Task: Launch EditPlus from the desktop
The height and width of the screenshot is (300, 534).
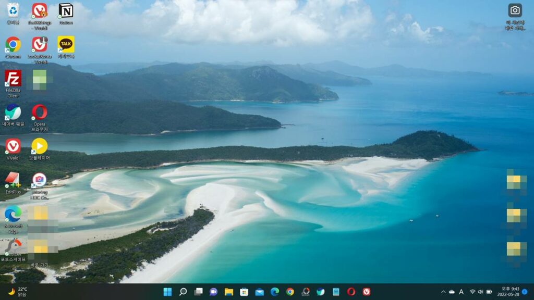Action: point(13,180)
